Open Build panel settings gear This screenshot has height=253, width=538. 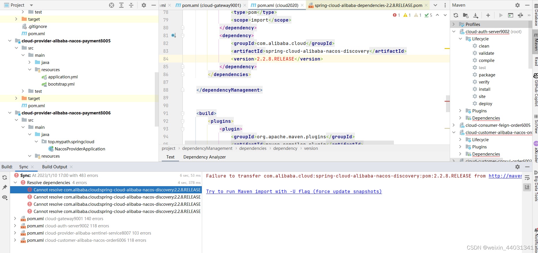[518, 167]
